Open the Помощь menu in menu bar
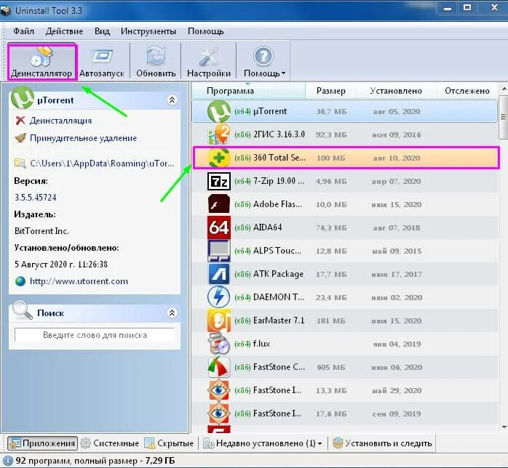 (206, 31)
